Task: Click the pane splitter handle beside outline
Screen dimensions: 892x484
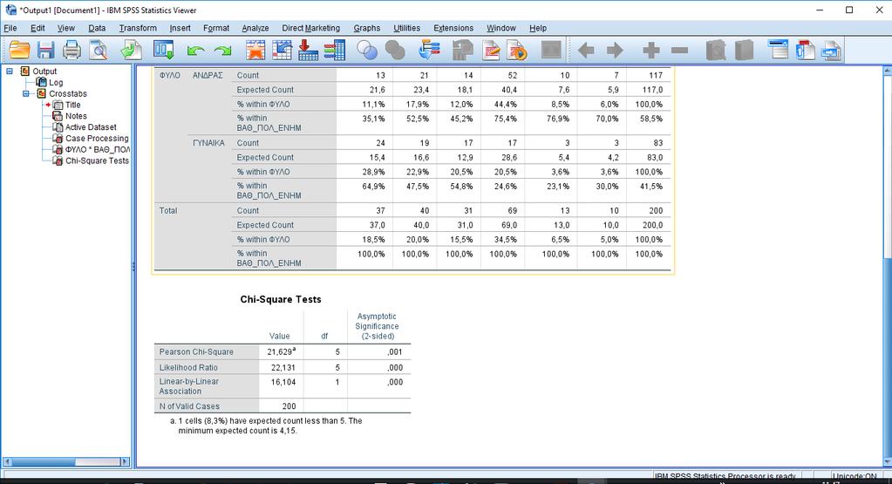Action: click(133, 266)
